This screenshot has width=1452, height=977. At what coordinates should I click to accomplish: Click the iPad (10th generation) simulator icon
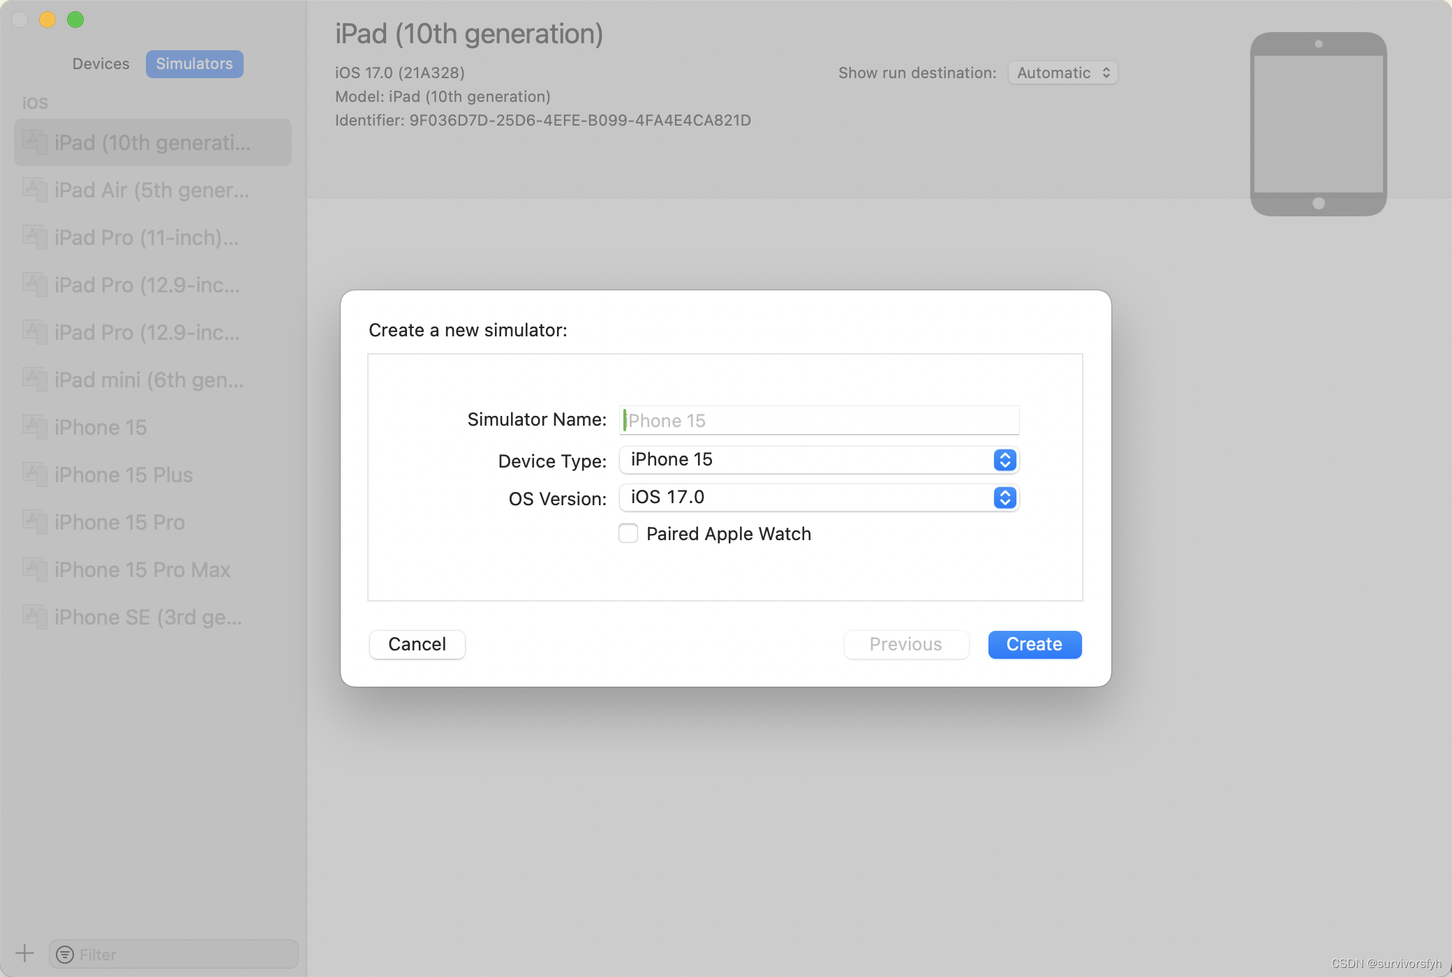pos(34,142)
